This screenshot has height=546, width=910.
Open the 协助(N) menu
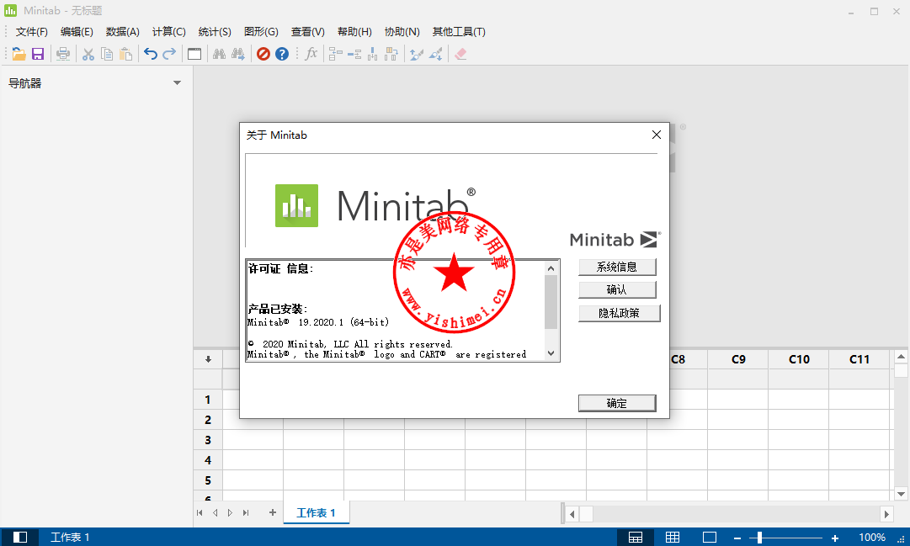(x=402, y=32)
